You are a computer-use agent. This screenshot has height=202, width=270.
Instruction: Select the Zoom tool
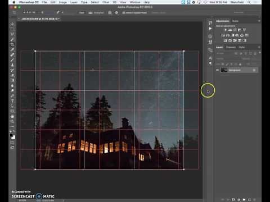tap(12, 121)
